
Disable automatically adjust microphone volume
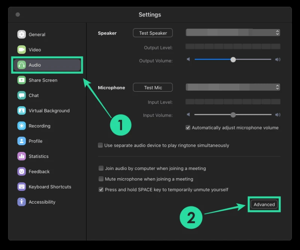[188, 128]
